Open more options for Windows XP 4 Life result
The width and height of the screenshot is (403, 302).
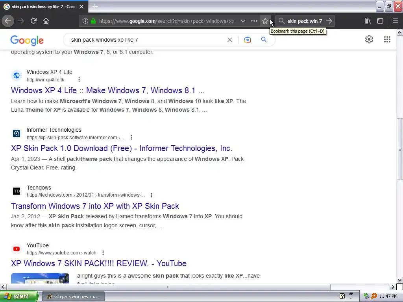click(79, 79)
